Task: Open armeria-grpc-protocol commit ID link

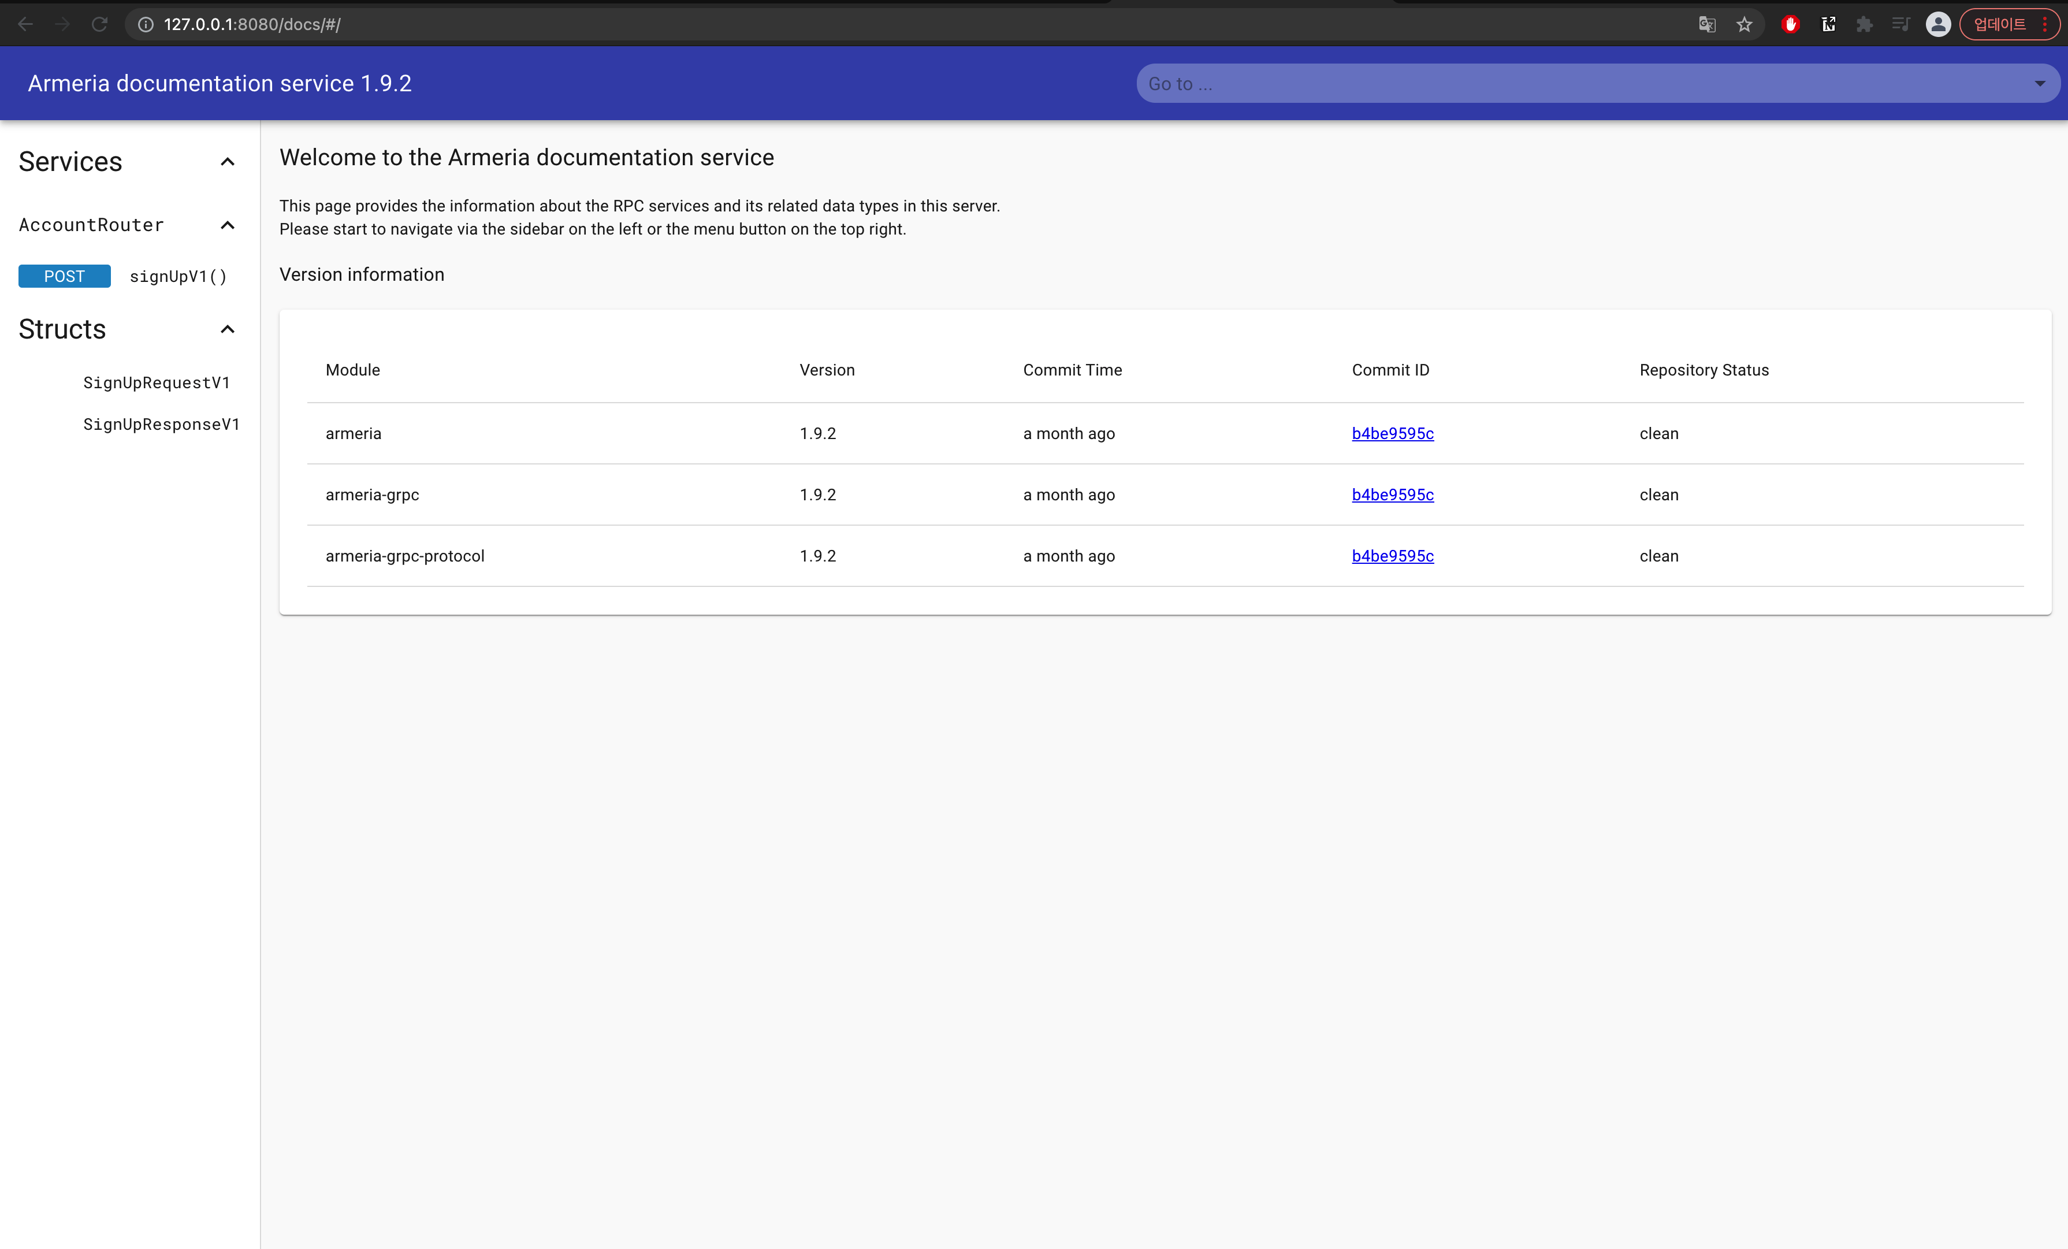Action: click(x=1392, y=556)
